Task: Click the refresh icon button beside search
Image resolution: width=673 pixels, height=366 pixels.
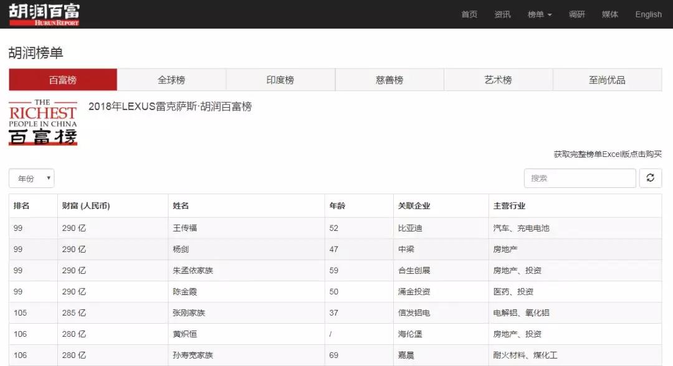Action: tap(650, 178)
